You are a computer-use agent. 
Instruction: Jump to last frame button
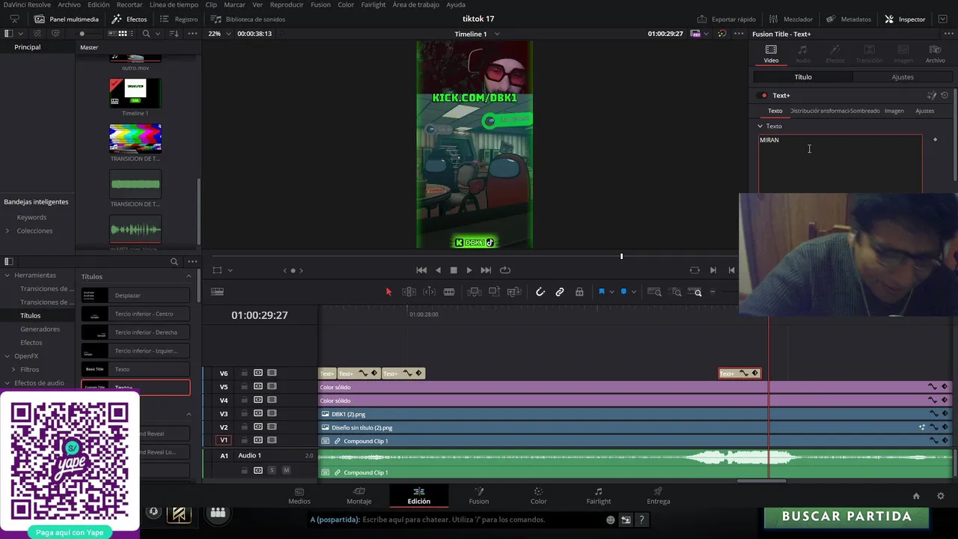(486, 270)
